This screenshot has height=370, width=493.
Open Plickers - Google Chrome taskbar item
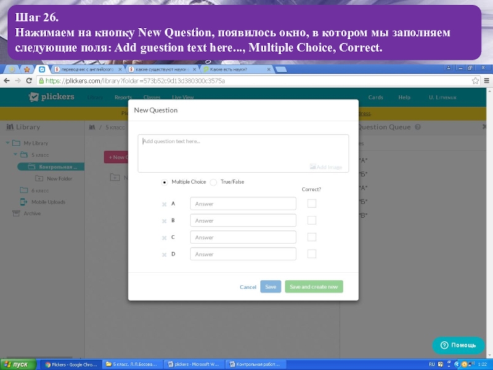(x=71, y=364)
